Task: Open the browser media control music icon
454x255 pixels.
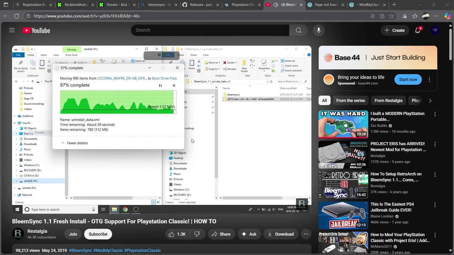Action: point(405,16)
